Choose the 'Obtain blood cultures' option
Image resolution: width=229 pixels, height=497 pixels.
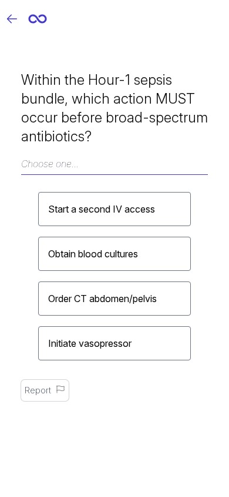click(x=114, y=254)
